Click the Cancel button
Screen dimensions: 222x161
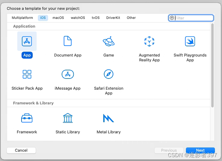(x=21, y=150)
